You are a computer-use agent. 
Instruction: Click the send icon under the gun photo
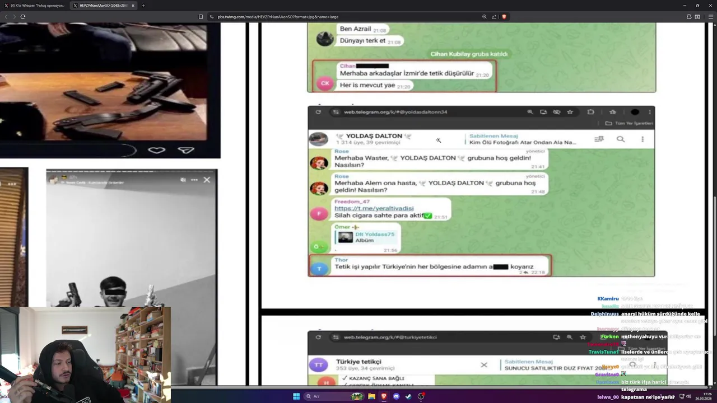pos(186,150)
